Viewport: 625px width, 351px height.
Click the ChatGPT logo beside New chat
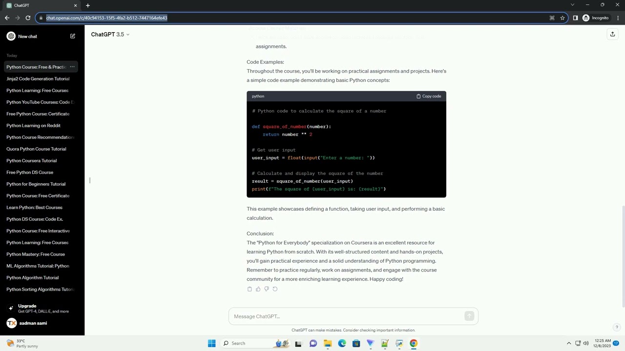tap(11, 36)
